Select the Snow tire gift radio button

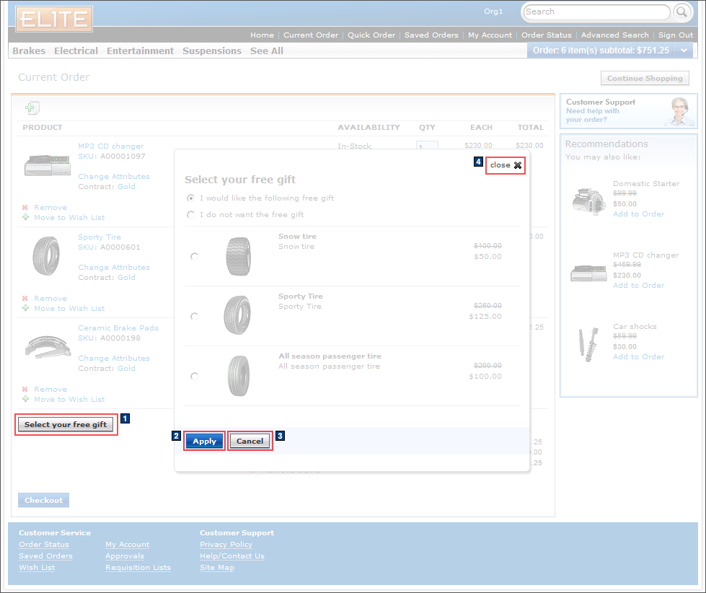pos(195,257)
